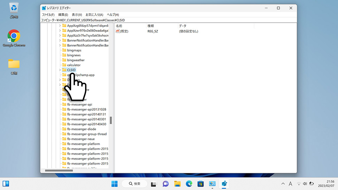Viewport: 338px width, 190px height.
Task: Expand the AppXzz3r7fw7syv0ak5kvhscn key
Action: 60,35
